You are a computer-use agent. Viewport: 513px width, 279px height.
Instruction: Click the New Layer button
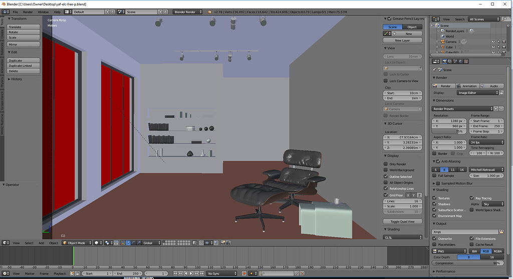click(x=402, y=40)
